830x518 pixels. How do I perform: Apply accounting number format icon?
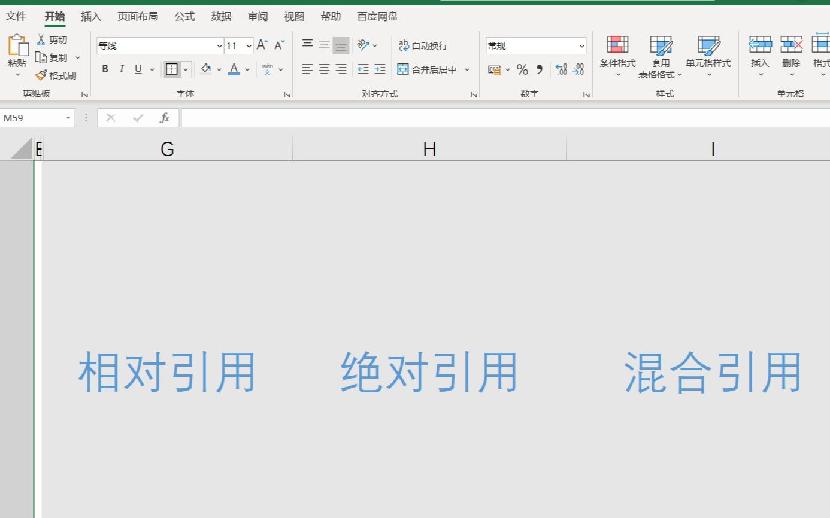(494, 69)
